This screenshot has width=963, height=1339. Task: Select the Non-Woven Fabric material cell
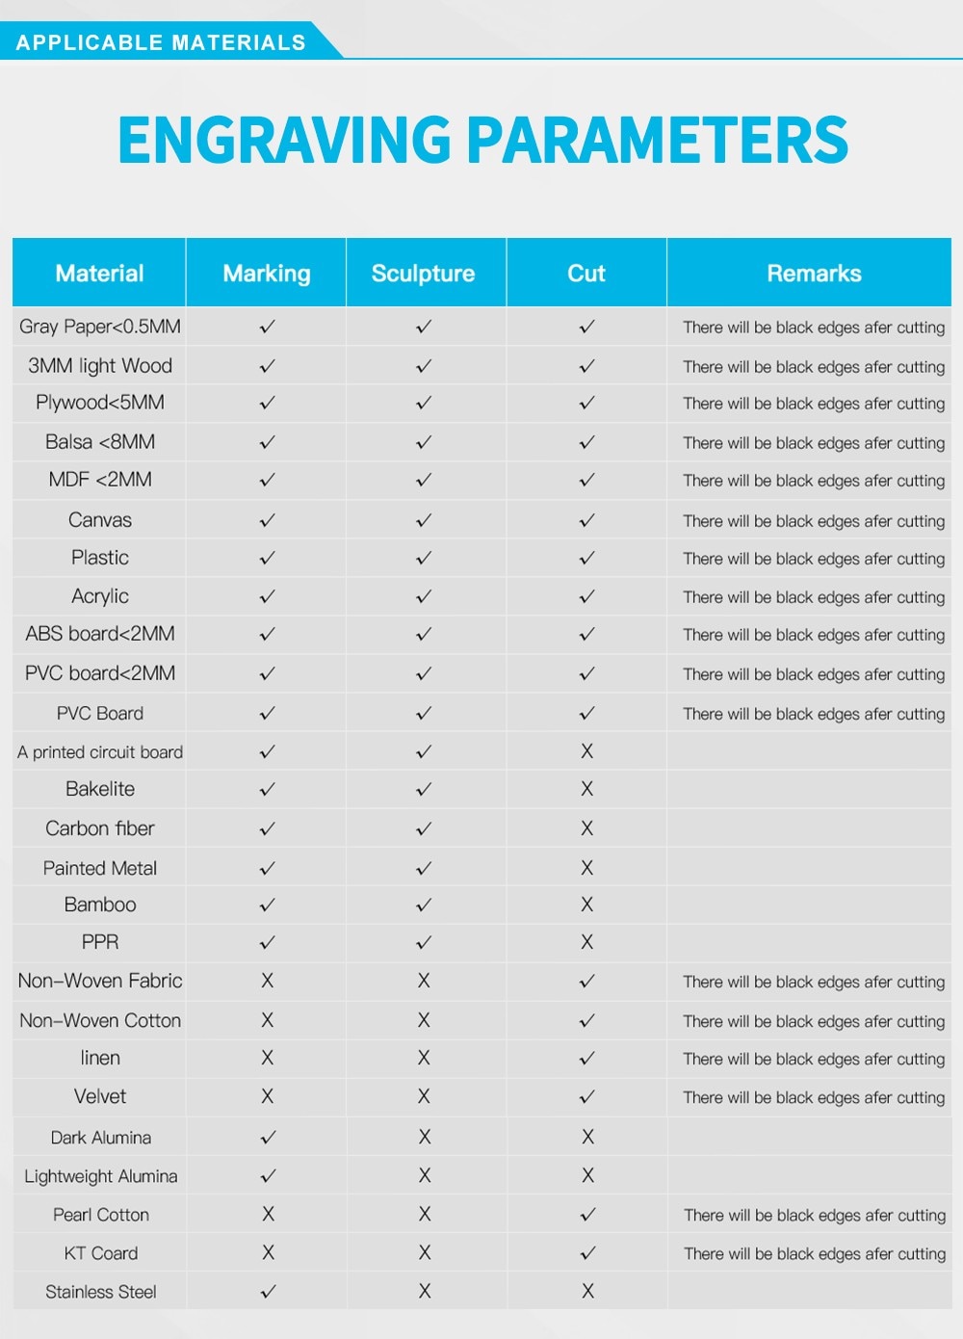pos(100,981)
